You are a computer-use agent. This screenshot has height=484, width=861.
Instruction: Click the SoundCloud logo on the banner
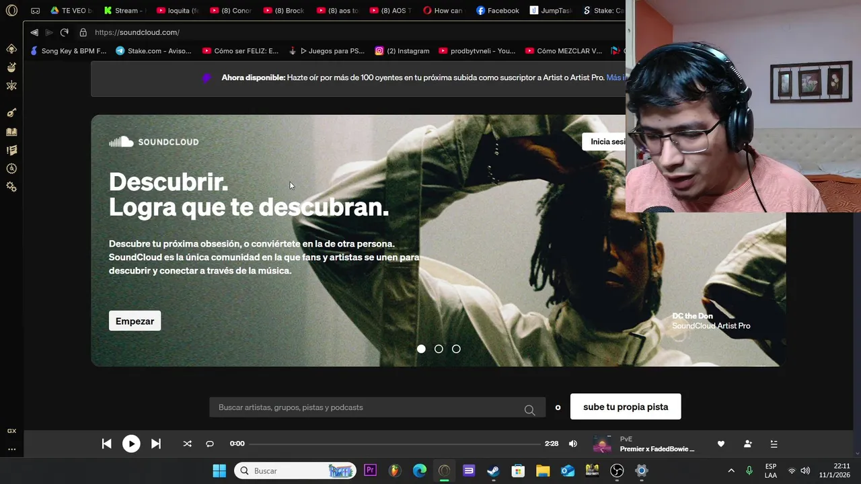154,142
